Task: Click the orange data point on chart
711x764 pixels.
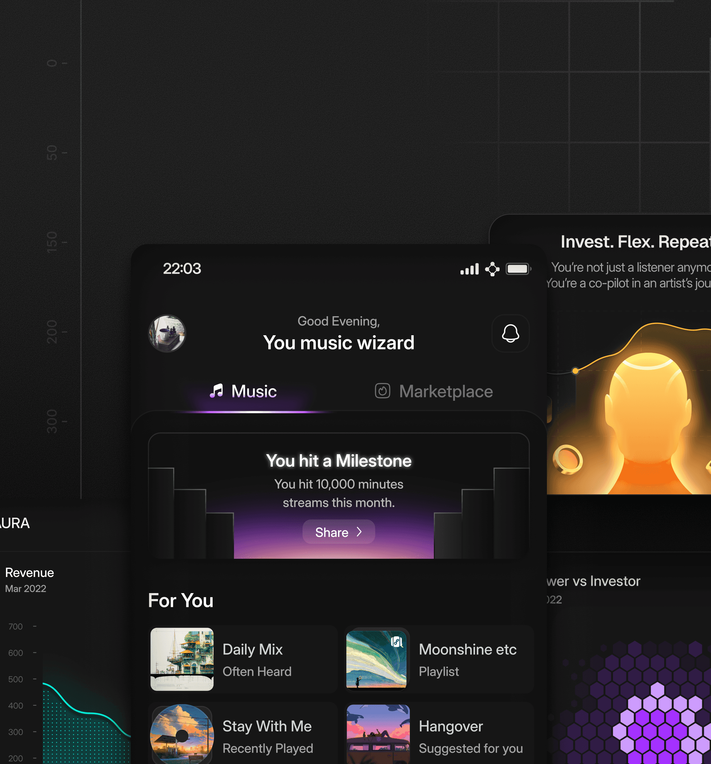Action: pyautogui.click(x=575, y=371)
